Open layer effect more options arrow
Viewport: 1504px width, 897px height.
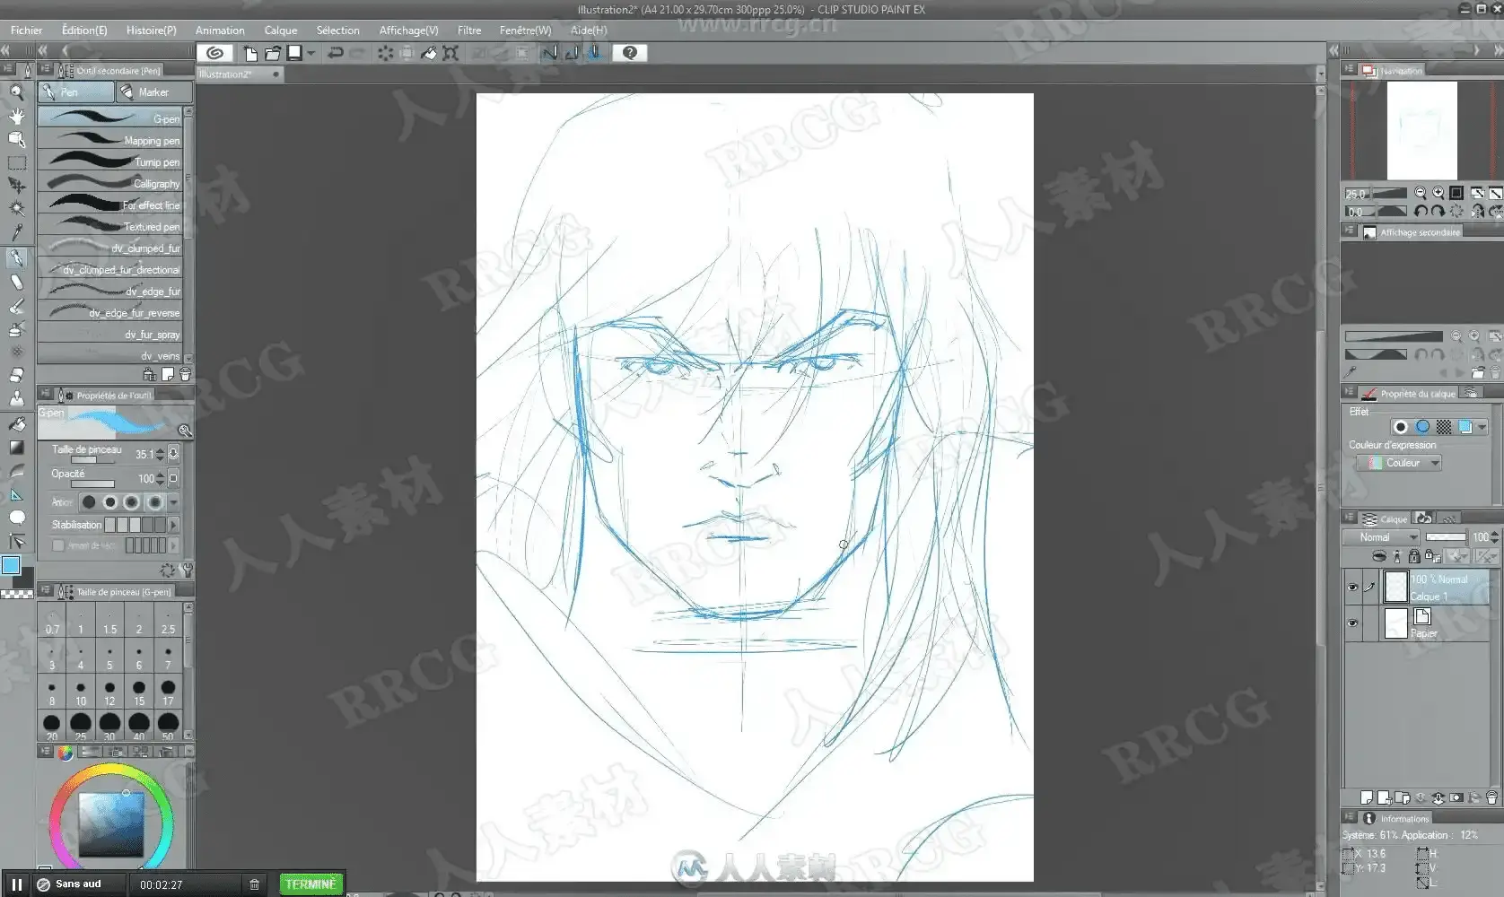point(1482,427)
